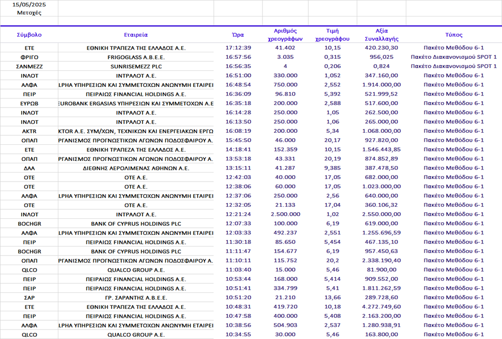Click the Εταιρεία column header

coord(136,35)
